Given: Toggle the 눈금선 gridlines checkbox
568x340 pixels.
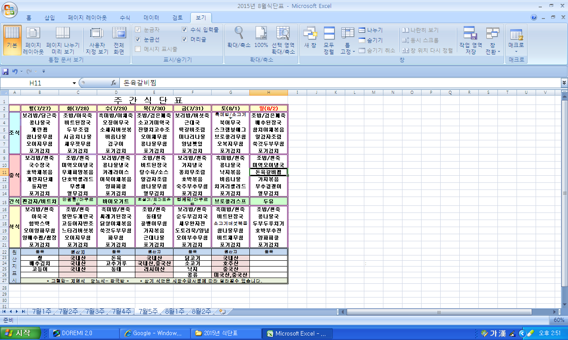Looking at the screenshot, I should tap(138, 39).
